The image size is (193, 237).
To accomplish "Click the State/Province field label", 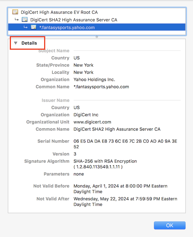I will [x=53, y=65].
